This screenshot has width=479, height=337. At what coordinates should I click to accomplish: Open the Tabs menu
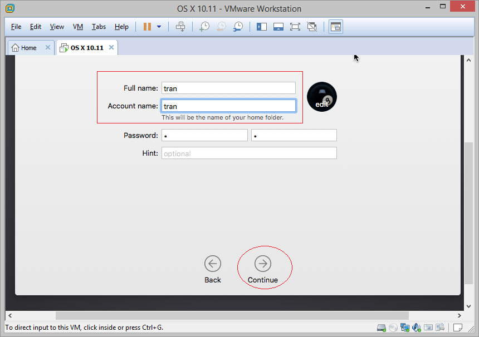[99, 27]
